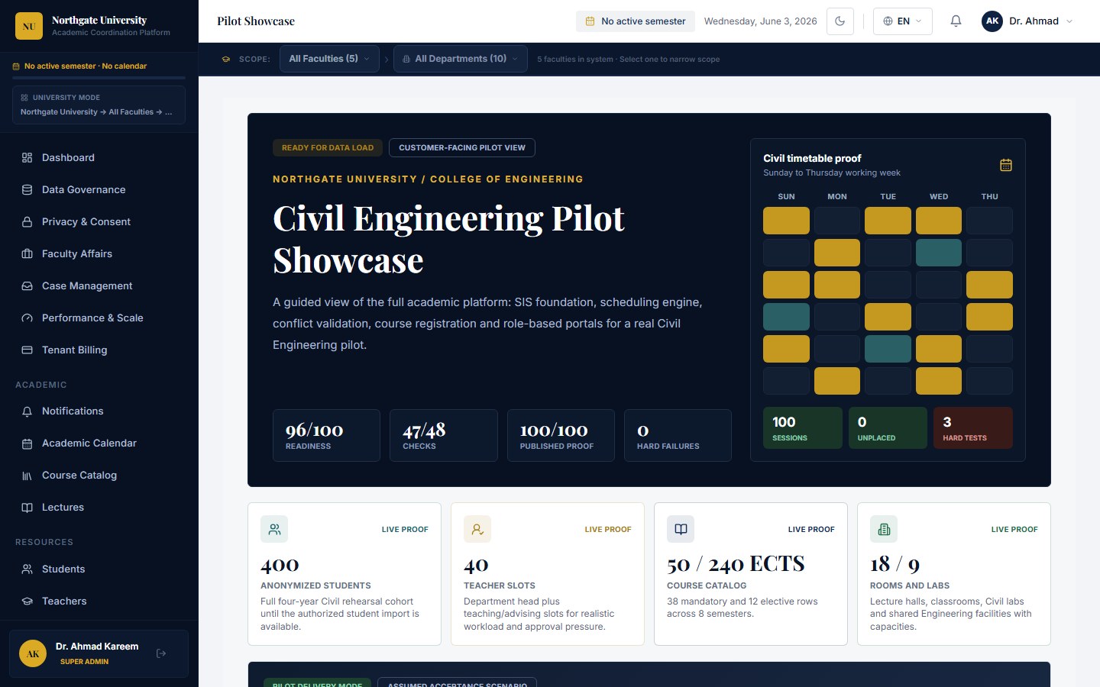Click the 100 Sessions green tile
The image size is (1100, 687).
(803, 427)
